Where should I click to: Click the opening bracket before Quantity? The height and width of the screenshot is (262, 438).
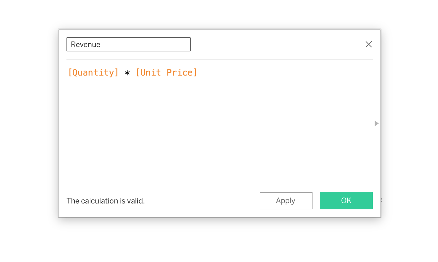tap(70, 72)
